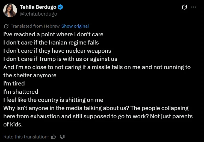
Task: Click the line mentioning nuclear weapons
Action: [x=57, y=51]
